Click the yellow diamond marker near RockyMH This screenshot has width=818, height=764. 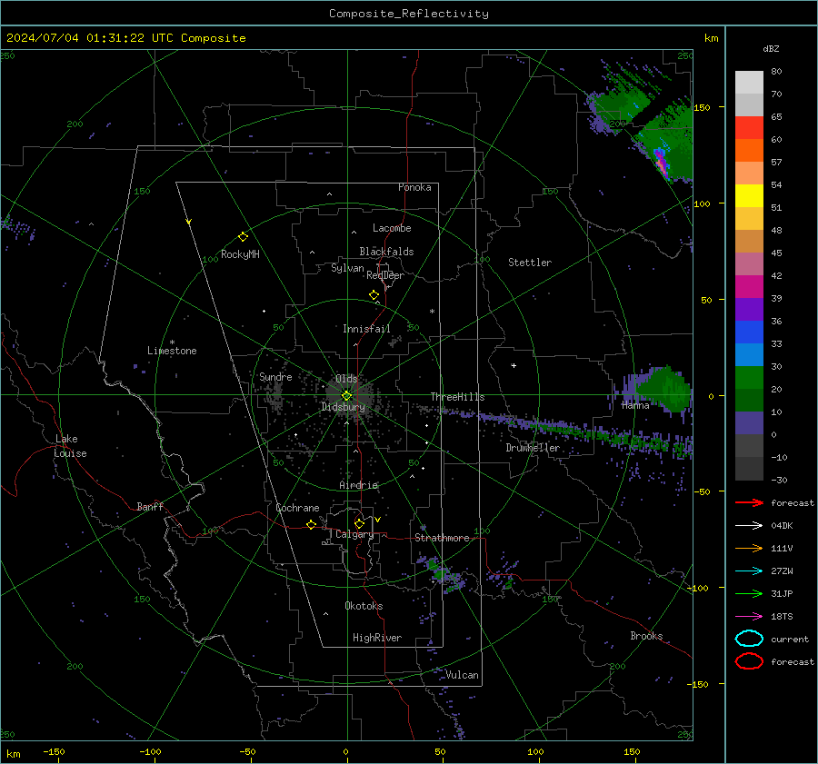(x=243, y=237)
